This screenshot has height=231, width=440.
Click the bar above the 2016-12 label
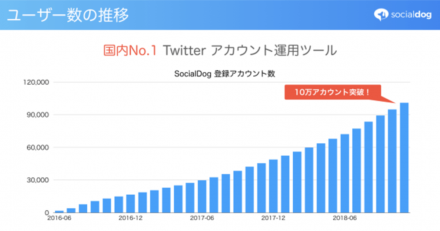pyautogui.click(x=131, y=203)
